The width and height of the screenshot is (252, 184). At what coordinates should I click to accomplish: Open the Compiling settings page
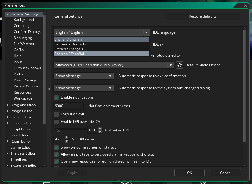click(x=22, y=26)
